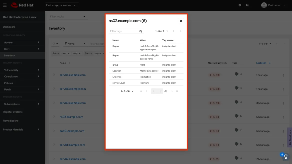Click the lightbulb notification icon
The image size is (292, 164).
click(x=286, y=157)
